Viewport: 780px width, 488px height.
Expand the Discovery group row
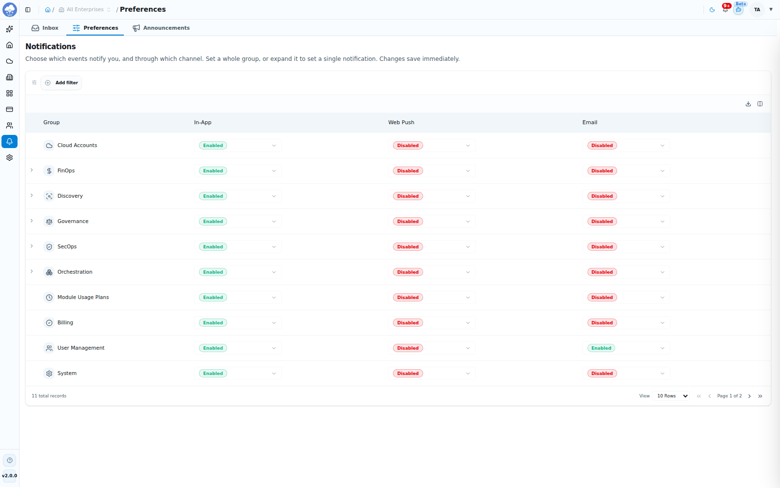[32, 196]
